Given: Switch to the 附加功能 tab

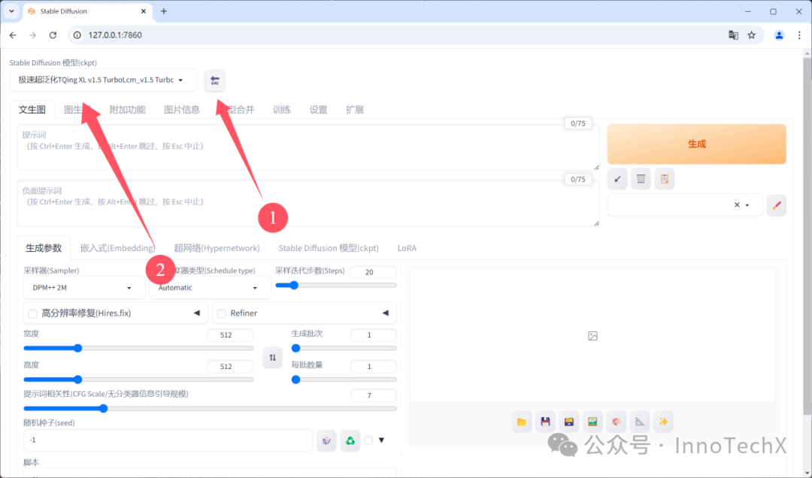Looking at the screenshot, I should [127, 109].
